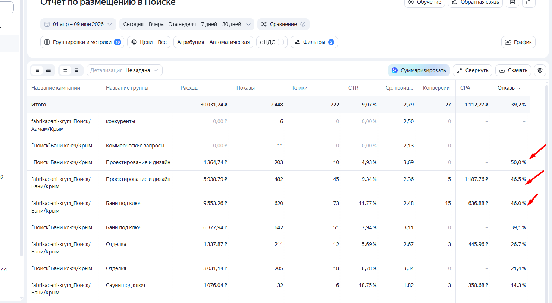Open the table settings gear icon
Screen dimensions: 552x303
[x=540, y=70]
